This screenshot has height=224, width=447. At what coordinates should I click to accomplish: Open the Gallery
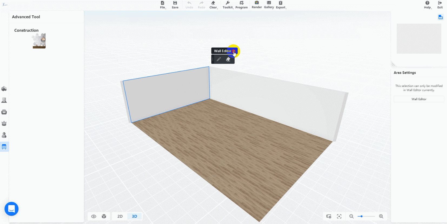point(269,5)
